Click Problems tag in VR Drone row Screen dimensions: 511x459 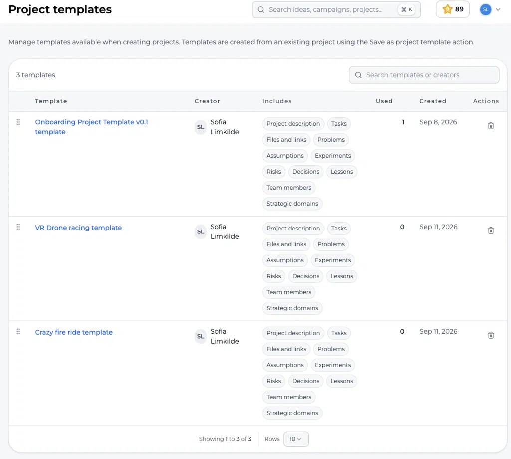point(331,244)
